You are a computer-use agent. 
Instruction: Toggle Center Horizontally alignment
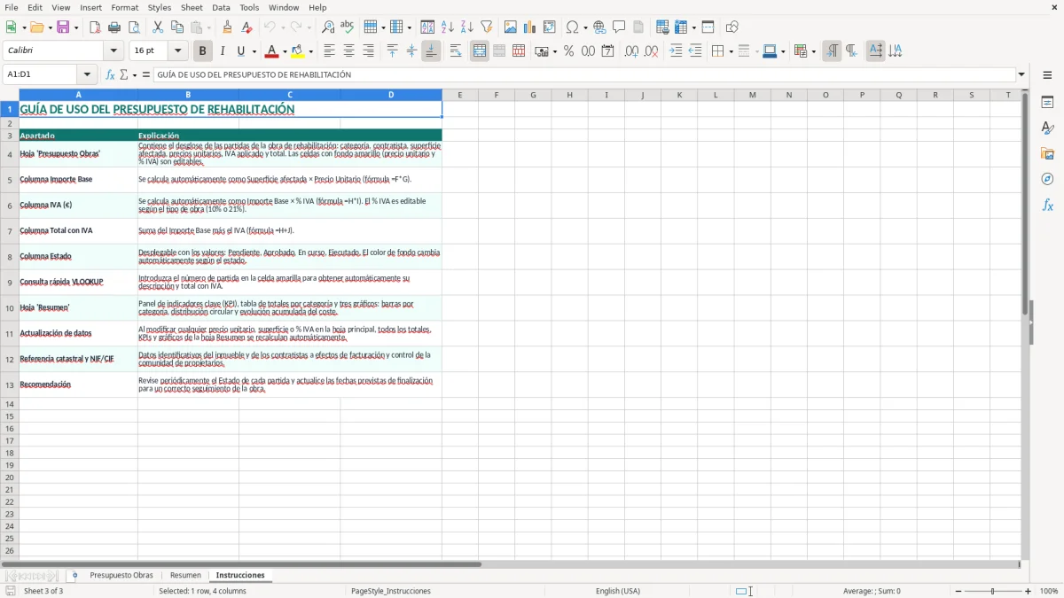click(x=348, y=51)
